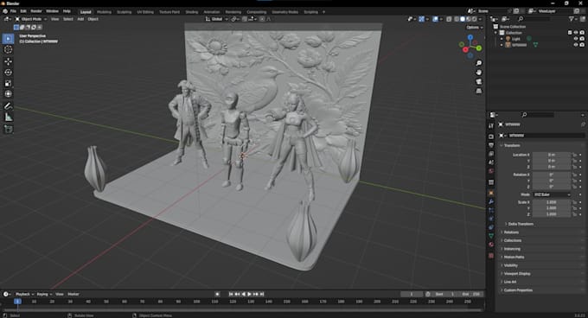Select the Move tool
This screenshot has width=588, height=318.
coord(9,61)
